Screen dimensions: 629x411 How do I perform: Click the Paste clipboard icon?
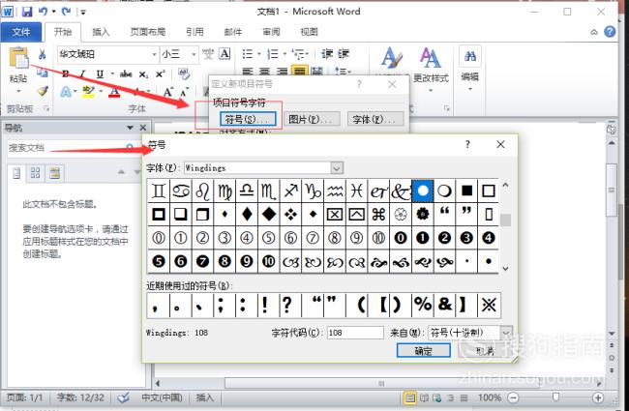tap(18, 58)
